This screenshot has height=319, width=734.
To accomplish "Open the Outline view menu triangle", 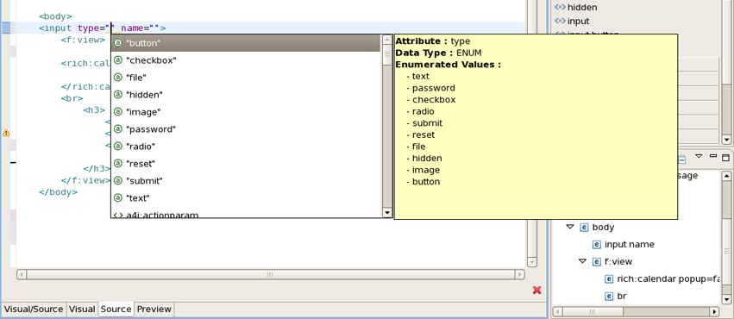I will tap(699, 156).
